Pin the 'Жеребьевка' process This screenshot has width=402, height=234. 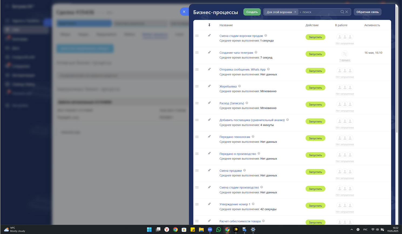[209, 86]
